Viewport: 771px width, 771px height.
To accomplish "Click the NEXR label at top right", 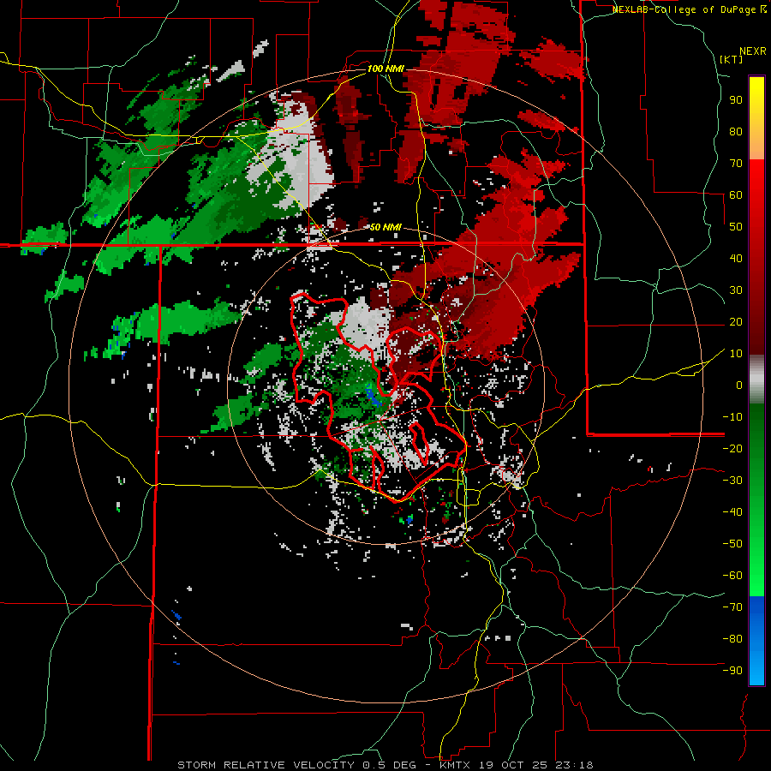I will click(x=752, y=51).
